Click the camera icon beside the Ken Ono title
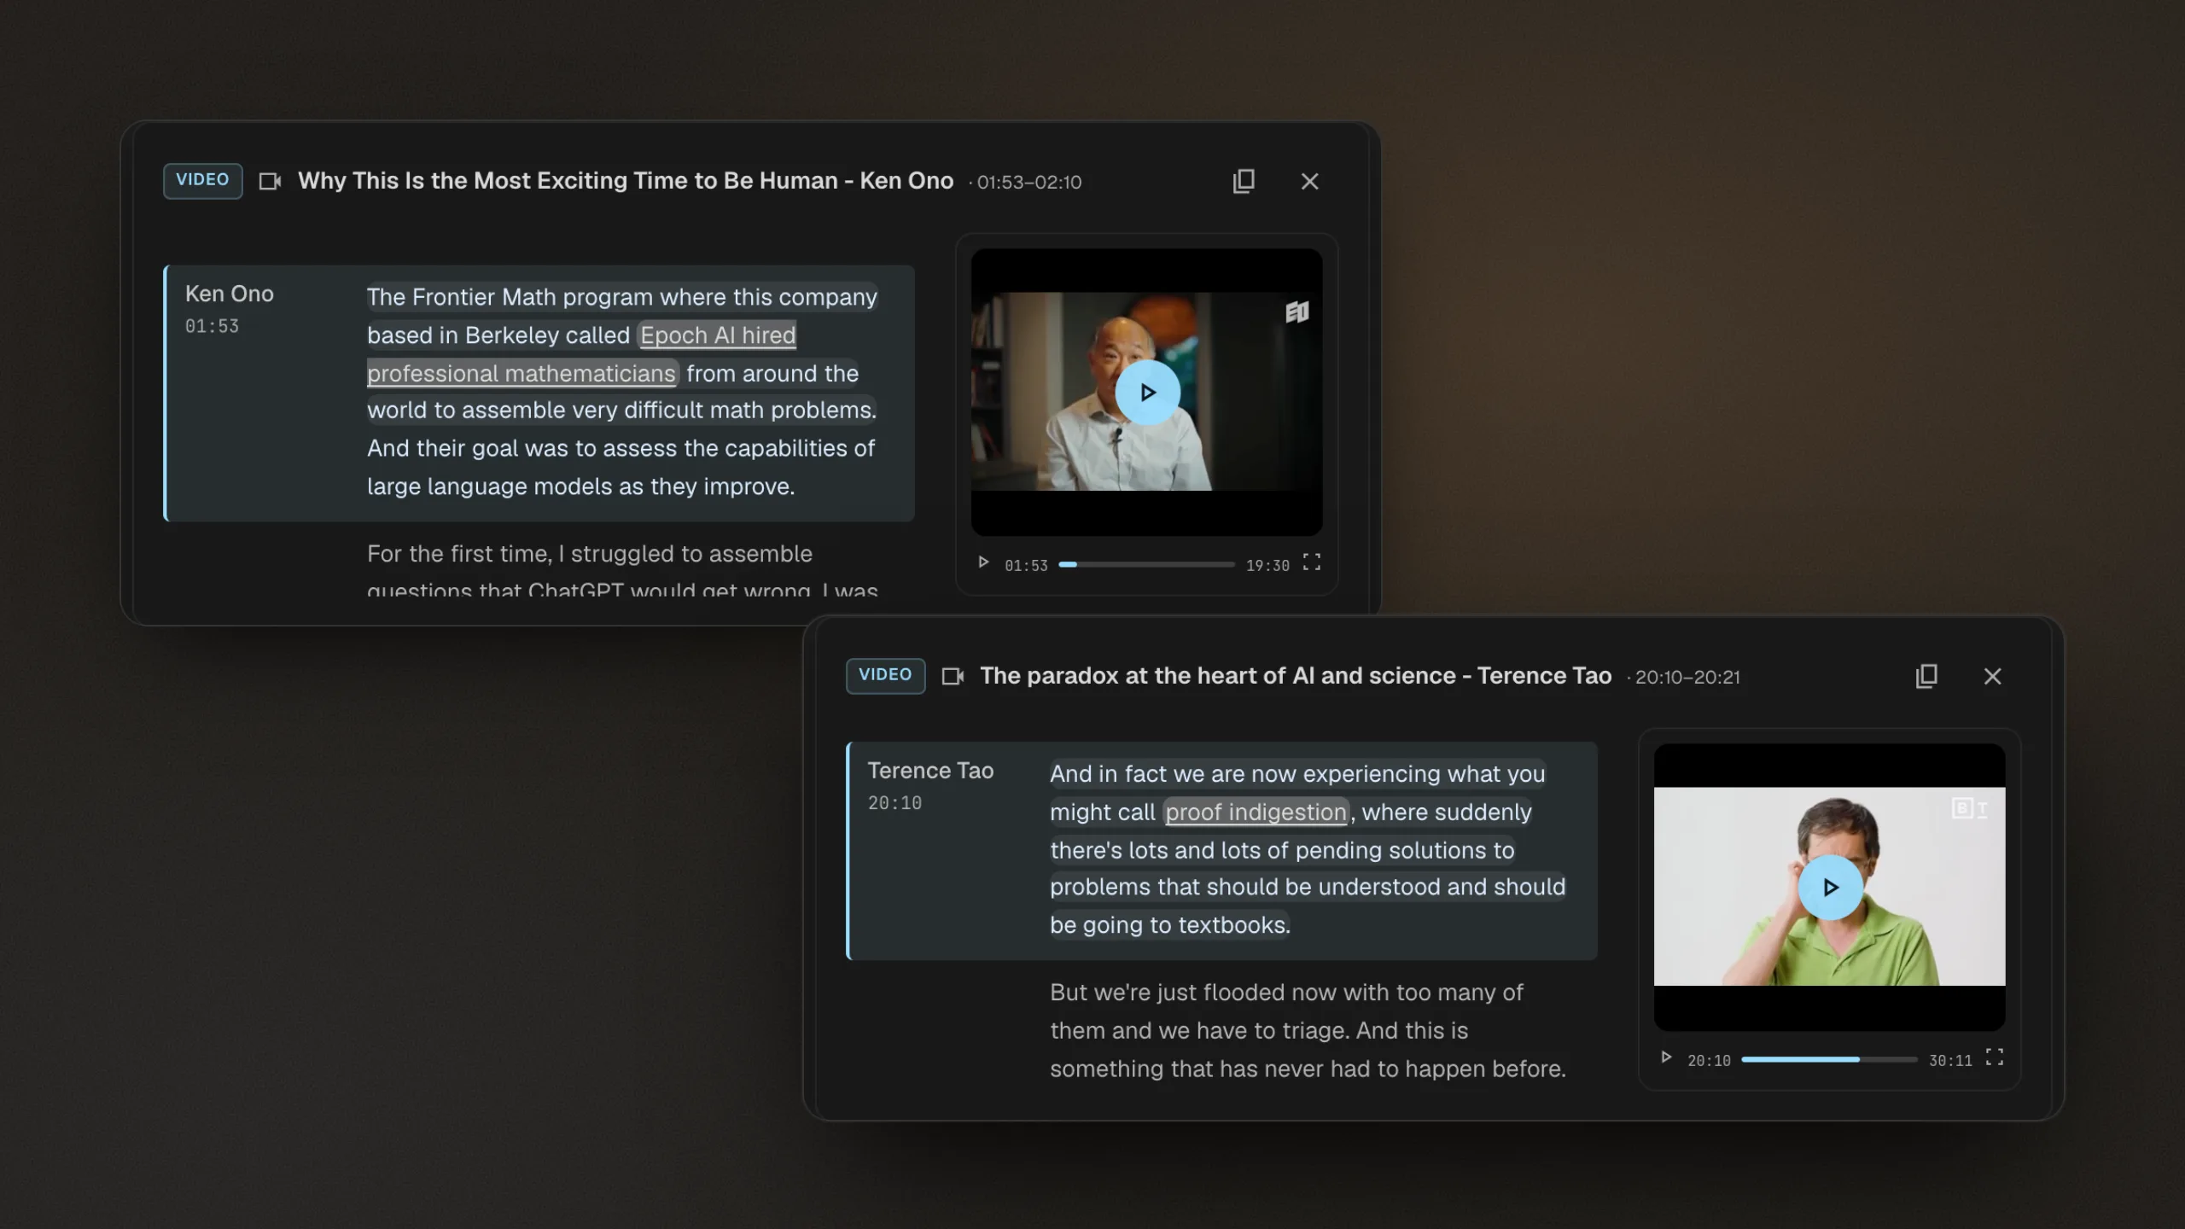This screenshot has width=2185, height=1229. pos(270,181)
